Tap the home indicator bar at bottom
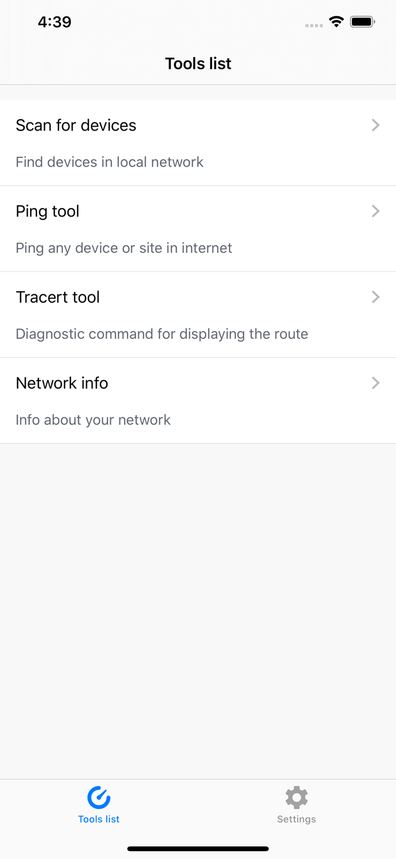The width and height of the screenshot is (396, 859). [198, 848]
